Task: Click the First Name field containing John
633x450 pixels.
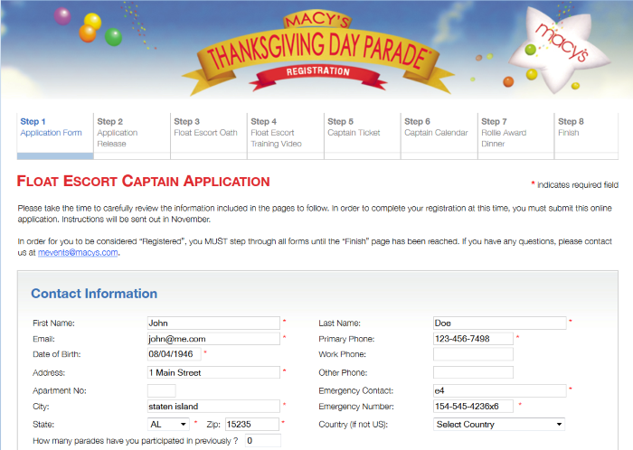Action: point(213,323)
